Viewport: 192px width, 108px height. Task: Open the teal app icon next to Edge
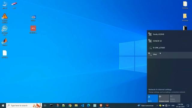[x=95, y=106]
